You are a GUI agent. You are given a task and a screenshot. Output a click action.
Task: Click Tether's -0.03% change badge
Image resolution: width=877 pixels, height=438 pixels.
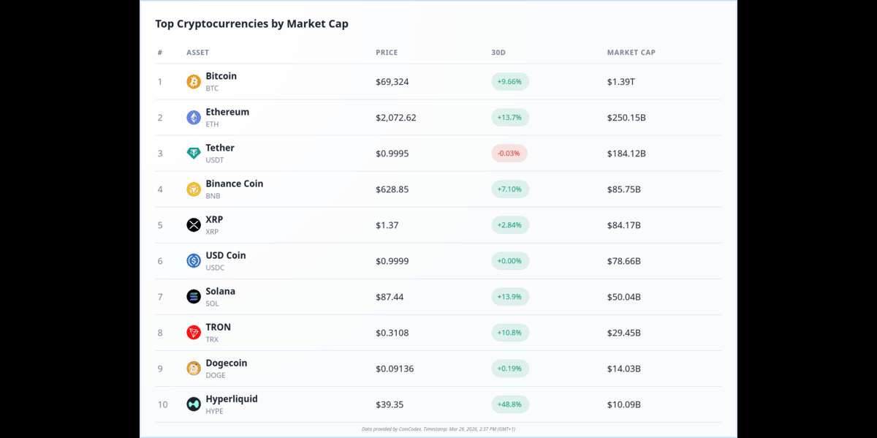(509, 154)
